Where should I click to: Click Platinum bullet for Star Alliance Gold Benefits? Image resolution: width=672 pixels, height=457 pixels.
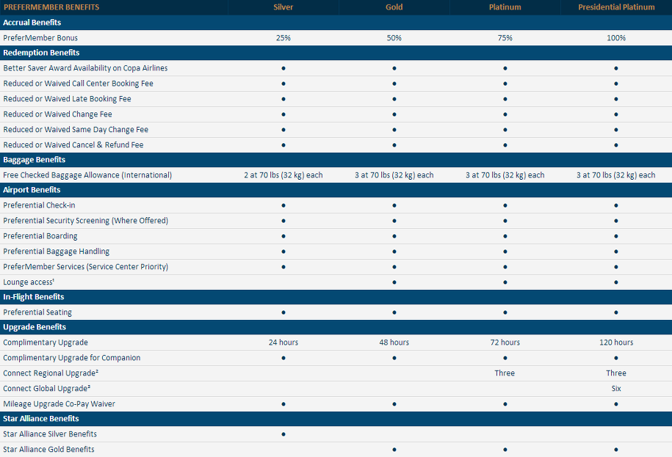[x=505, y=450]
